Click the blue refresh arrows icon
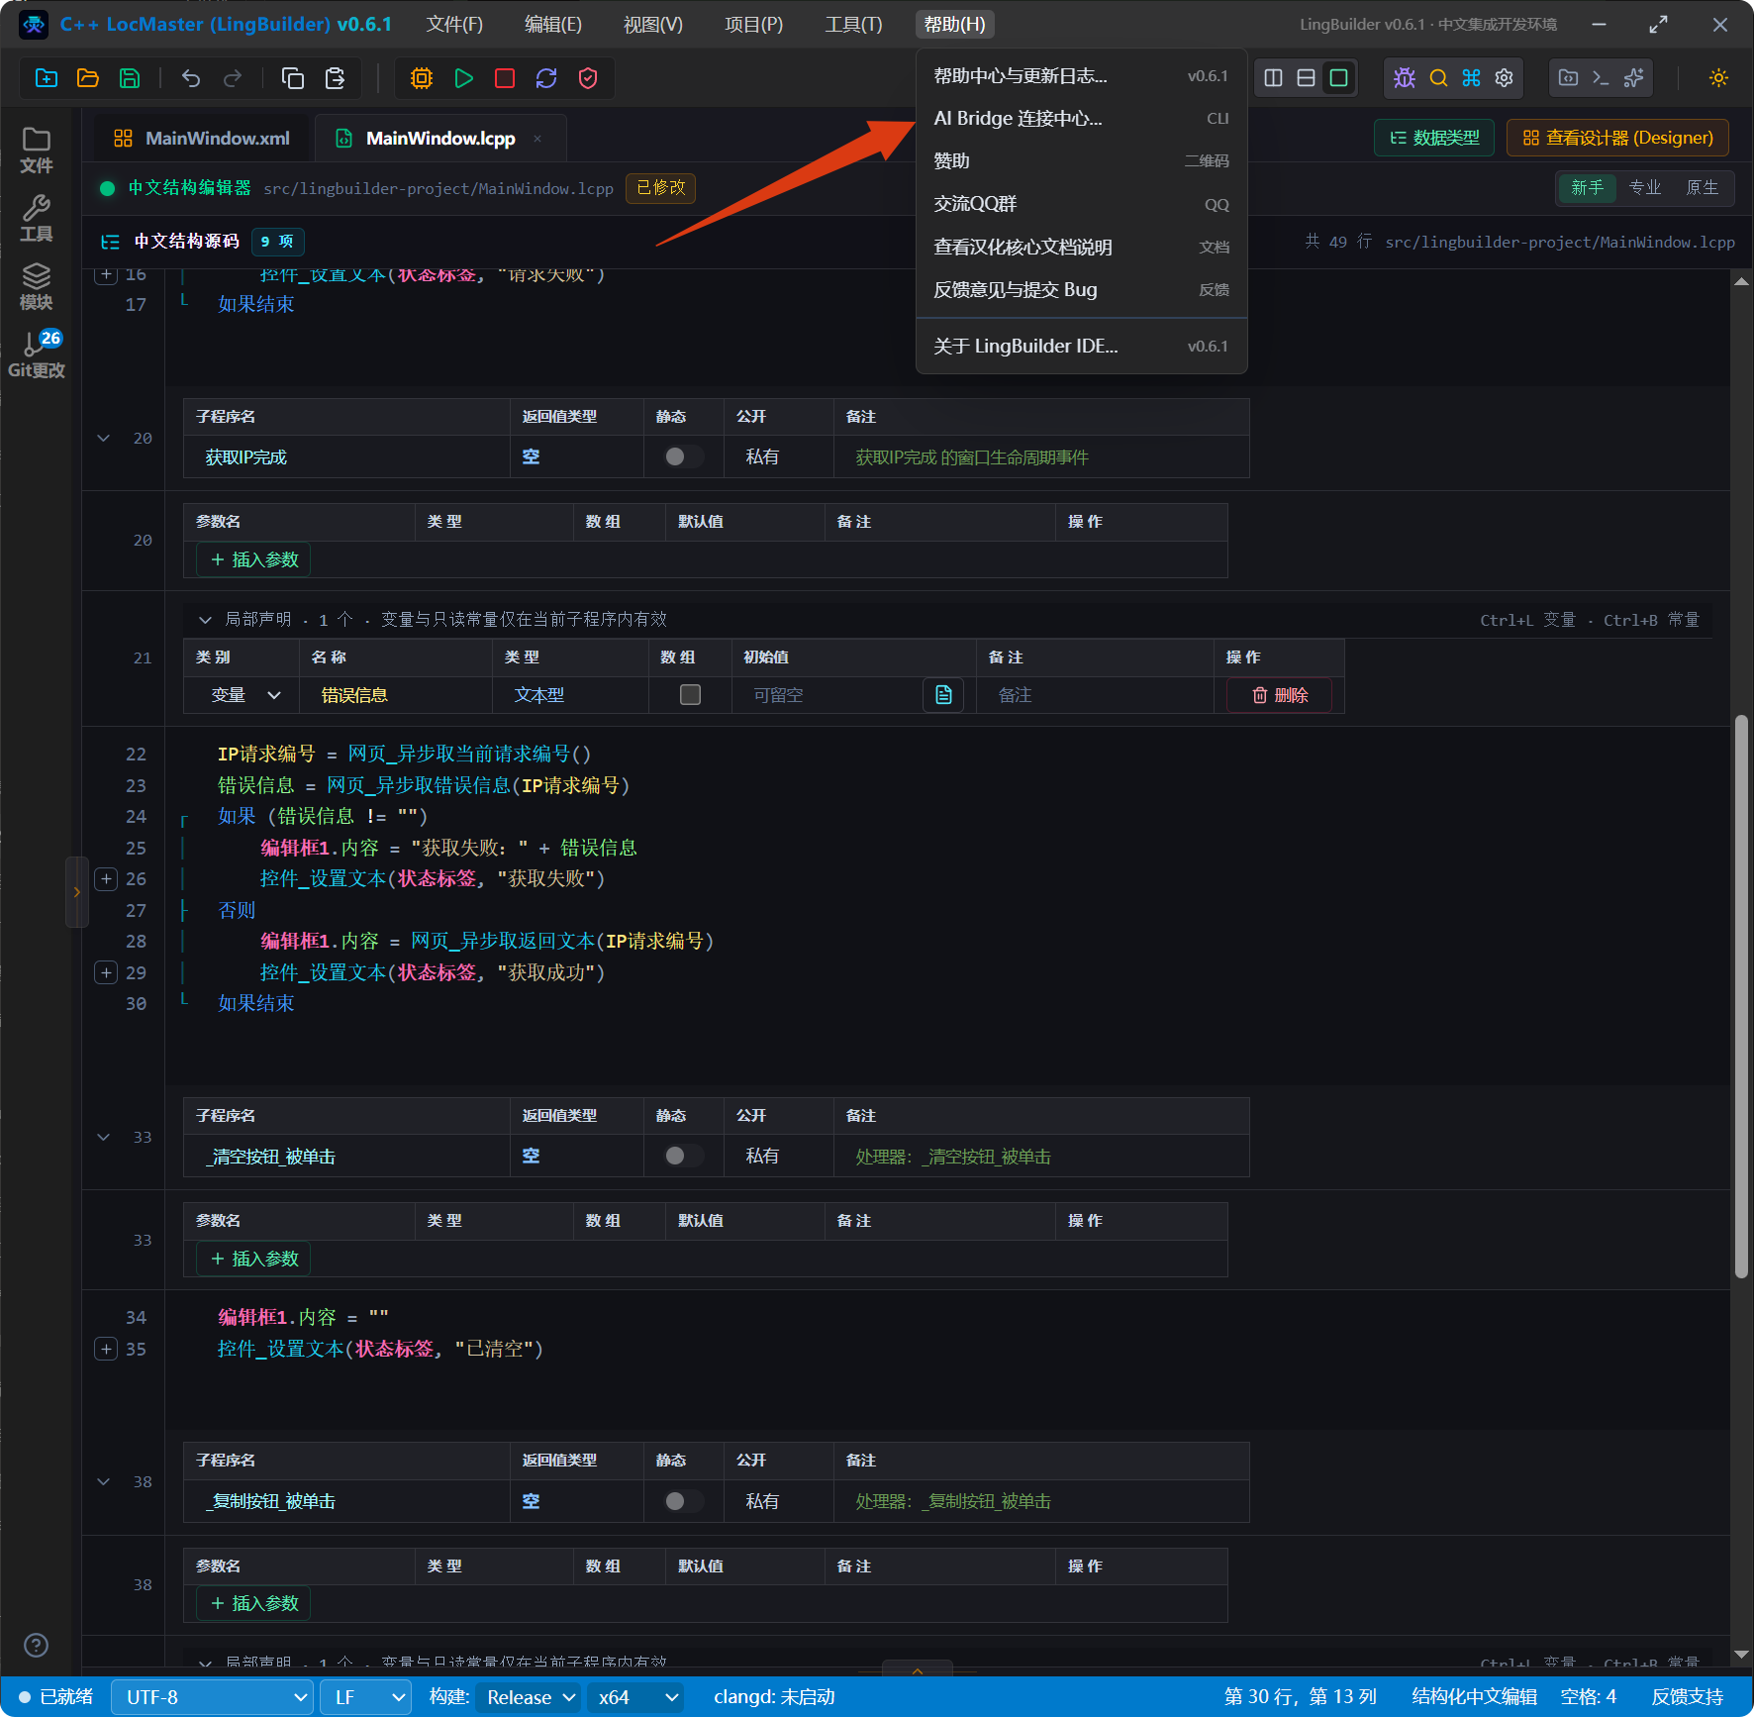 click(546, 78)
